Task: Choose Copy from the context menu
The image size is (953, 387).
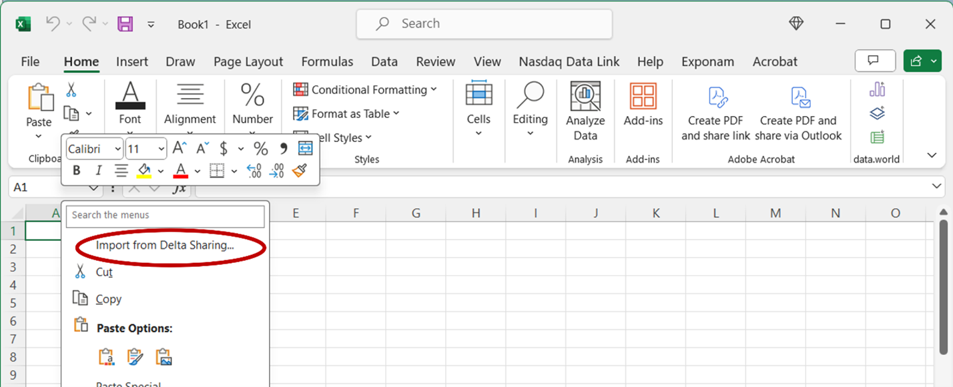Action: click(x=108, y=299)
